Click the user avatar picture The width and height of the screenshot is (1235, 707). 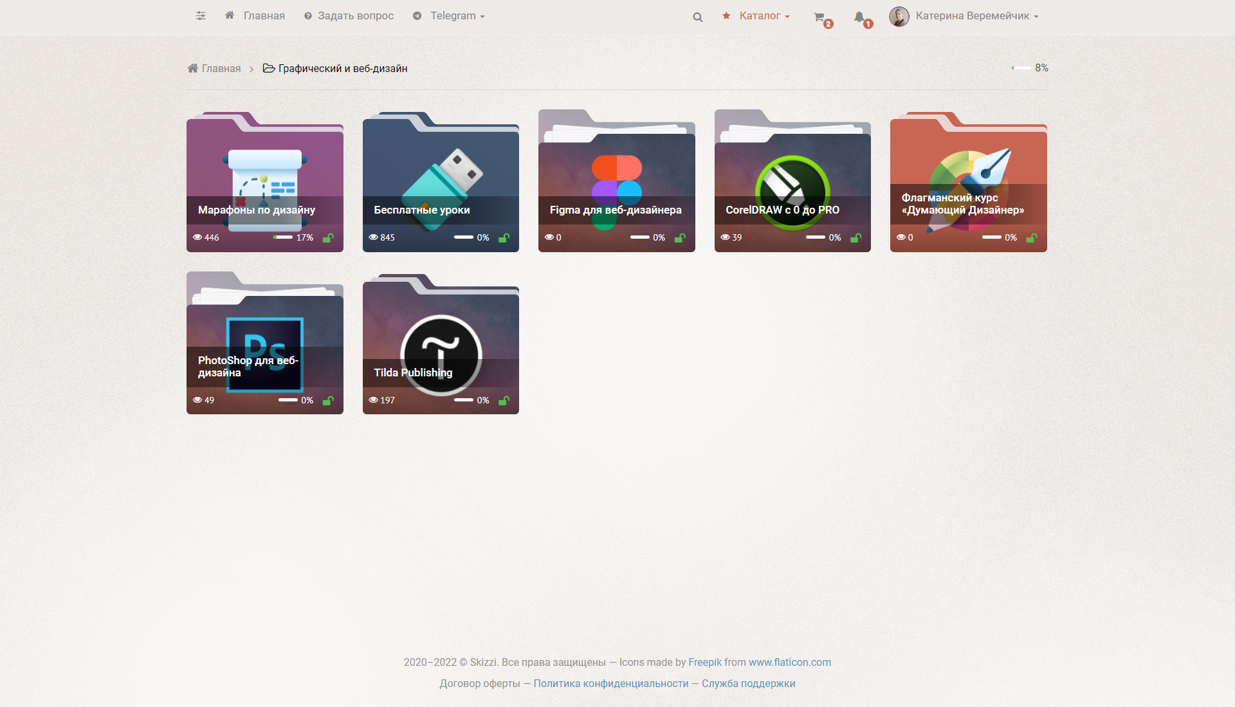click(899, 17)
